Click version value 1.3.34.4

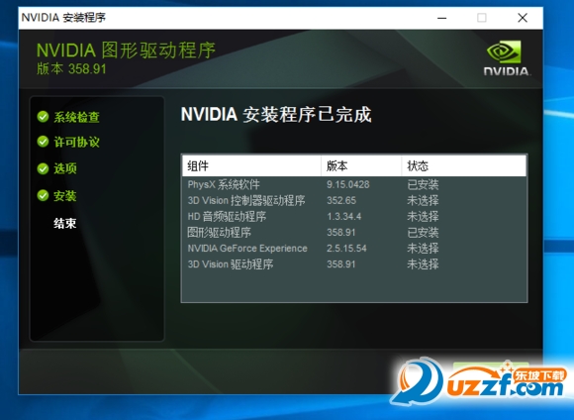tap(343, 216)
